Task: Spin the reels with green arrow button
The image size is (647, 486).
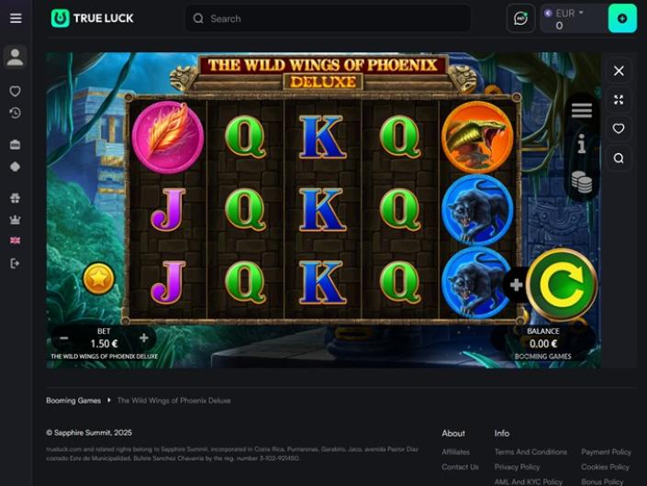Action: (562, 284)
